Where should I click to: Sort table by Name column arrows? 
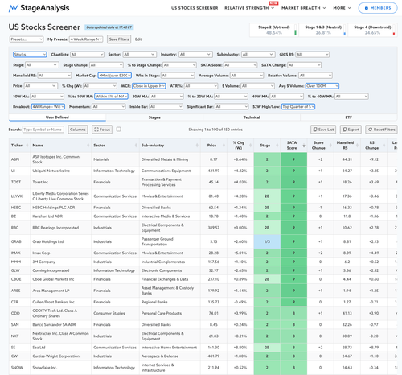pyautogui.click(x=88, y=146)
